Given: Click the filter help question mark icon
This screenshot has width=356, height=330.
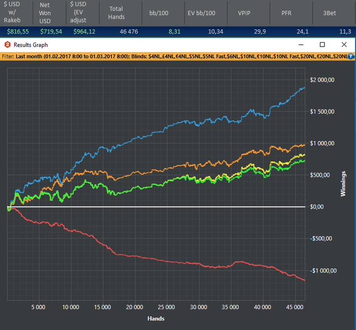Looking at the screenshot, I should [351, 56].
